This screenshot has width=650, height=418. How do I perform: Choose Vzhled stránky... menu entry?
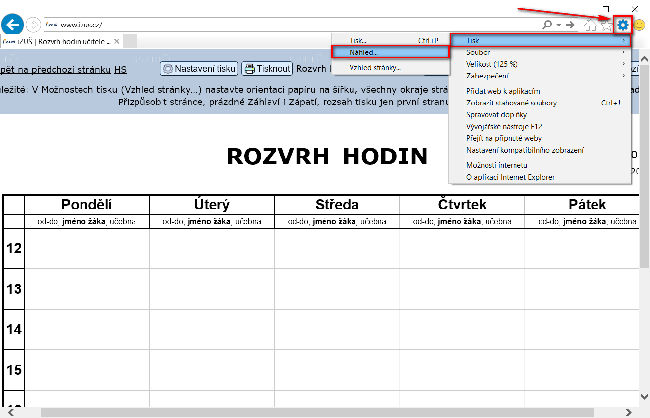click(x=375, y=68)
